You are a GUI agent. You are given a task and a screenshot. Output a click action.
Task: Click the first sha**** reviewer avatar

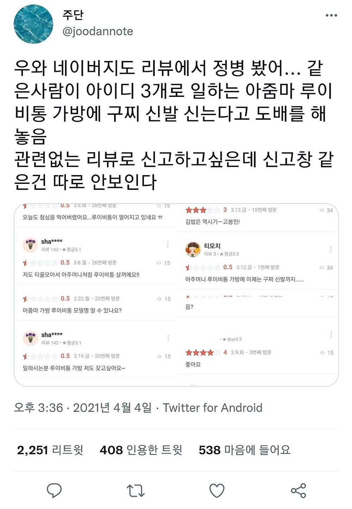pyautogui.click(x=30, y=245)
